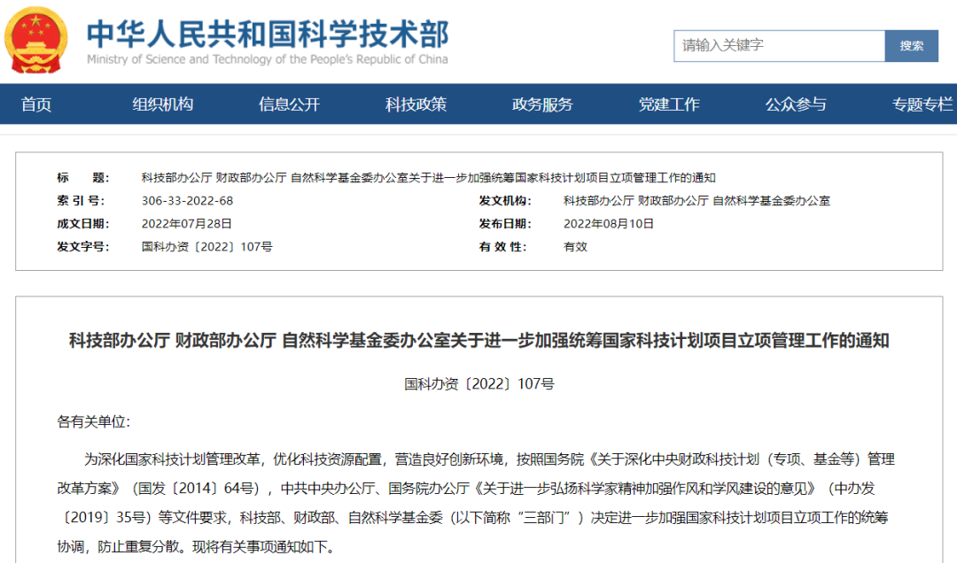The height and width of the screenshot is (563, 957).
Task: Open the 信息公开 menu item
Action: coord(289,104)
